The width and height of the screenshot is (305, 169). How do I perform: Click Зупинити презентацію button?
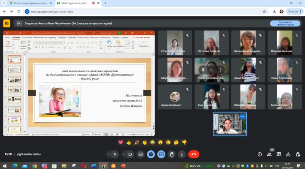pyautogui.click(x=285, y=24)
